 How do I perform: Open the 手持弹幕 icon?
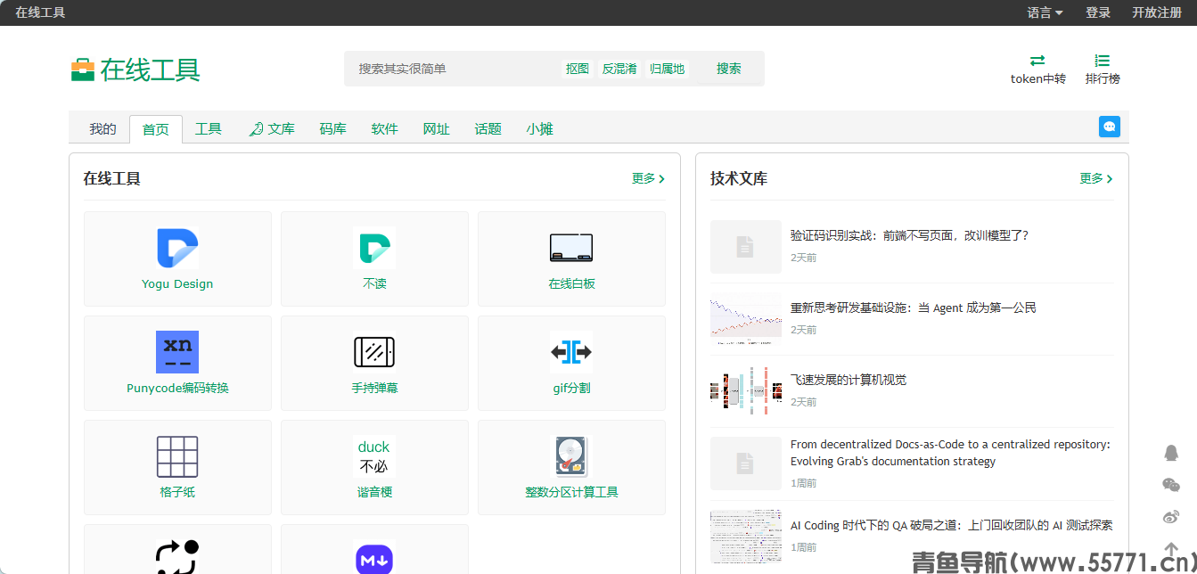coord(374,352)
